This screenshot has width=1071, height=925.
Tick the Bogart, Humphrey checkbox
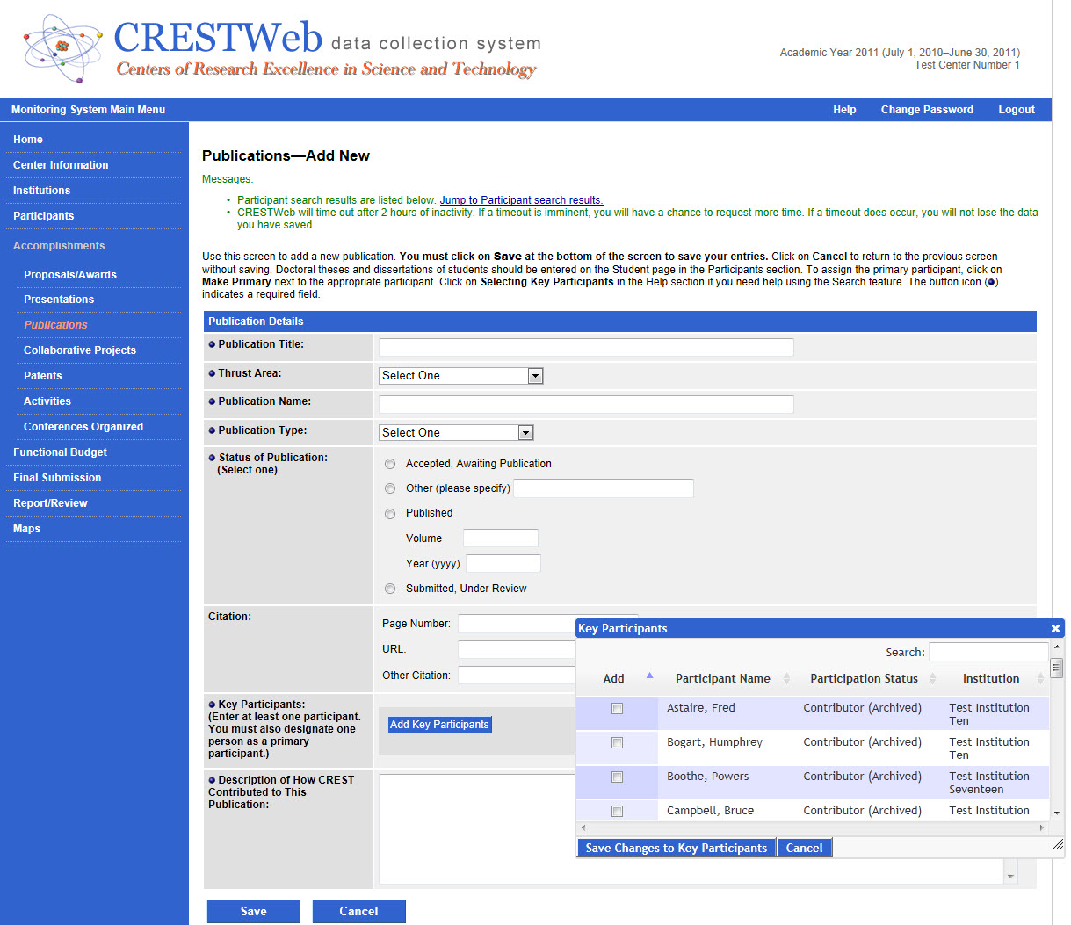pyautogui.click(x=617, y=743)
